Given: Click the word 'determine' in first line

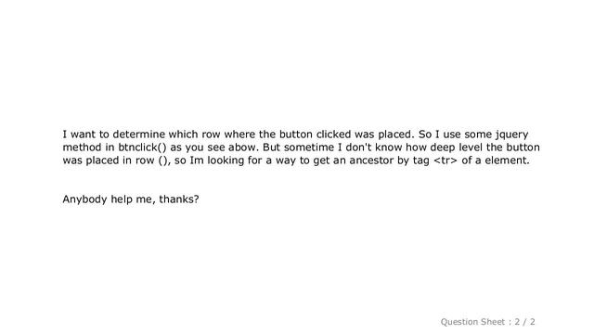Looking at the screenshot, I should [138, 135].
